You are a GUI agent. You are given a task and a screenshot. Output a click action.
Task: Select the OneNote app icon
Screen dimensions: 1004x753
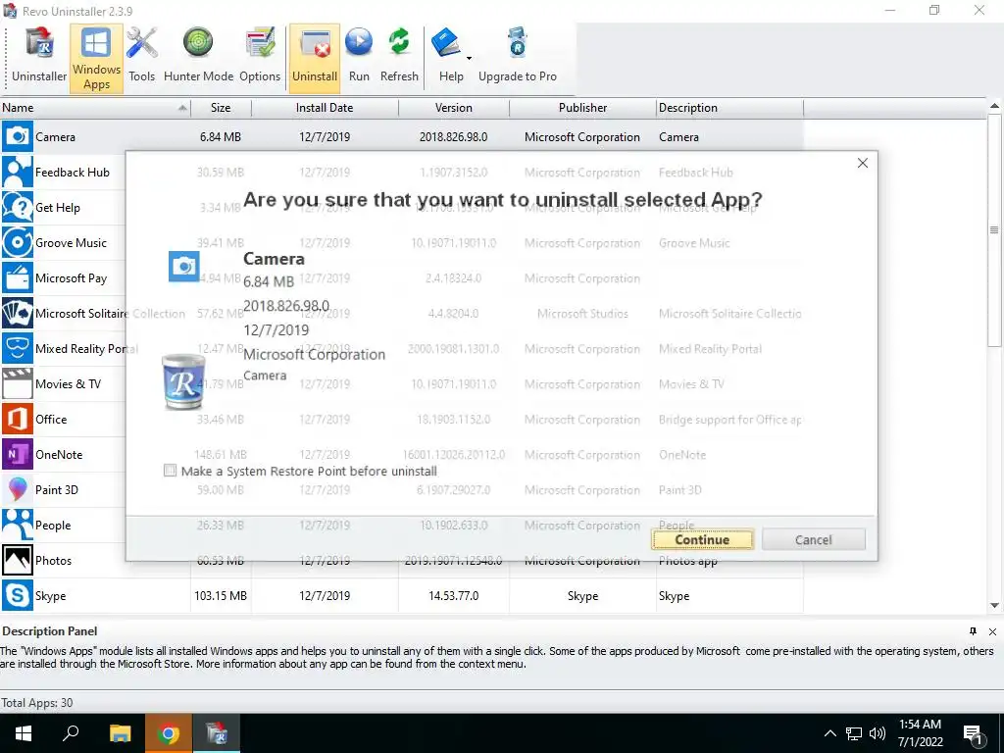tap(18, 455)
